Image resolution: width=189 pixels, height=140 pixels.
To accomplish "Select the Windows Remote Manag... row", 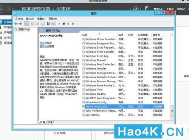I will coord(123,81).
